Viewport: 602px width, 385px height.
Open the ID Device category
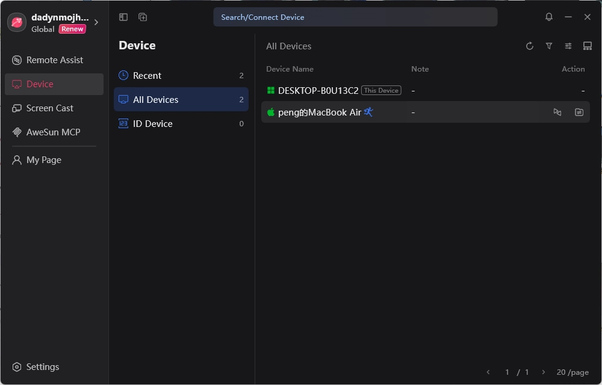point(181,123)
